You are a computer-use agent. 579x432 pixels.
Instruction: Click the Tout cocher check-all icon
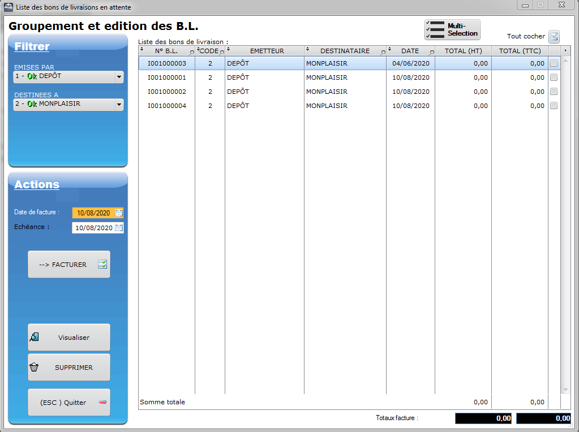[x=554, y=37]
